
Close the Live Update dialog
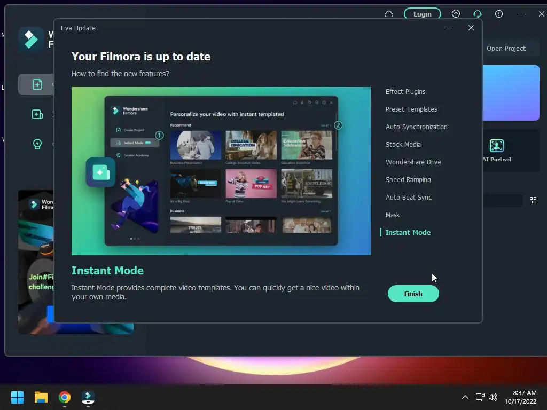(x=471, y=28)
